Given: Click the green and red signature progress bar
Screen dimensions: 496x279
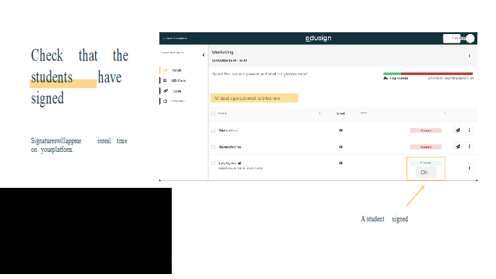Looking at the screenshot, I should pos(428,73).
